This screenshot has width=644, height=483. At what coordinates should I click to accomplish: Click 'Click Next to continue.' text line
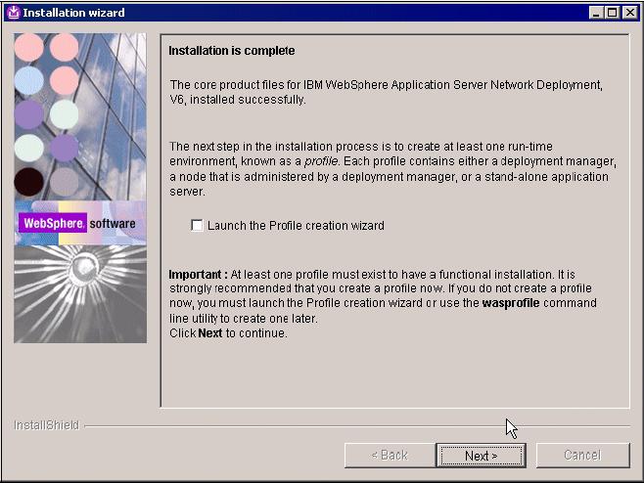click(x=228, y=332)
